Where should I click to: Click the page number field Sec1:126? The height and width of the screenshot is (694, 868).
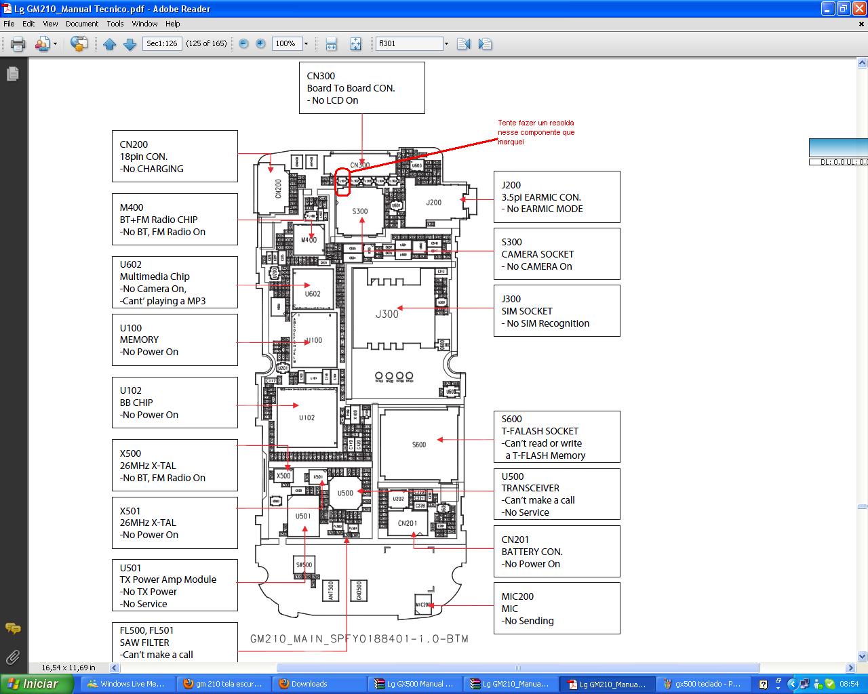(x=162, y=43)
